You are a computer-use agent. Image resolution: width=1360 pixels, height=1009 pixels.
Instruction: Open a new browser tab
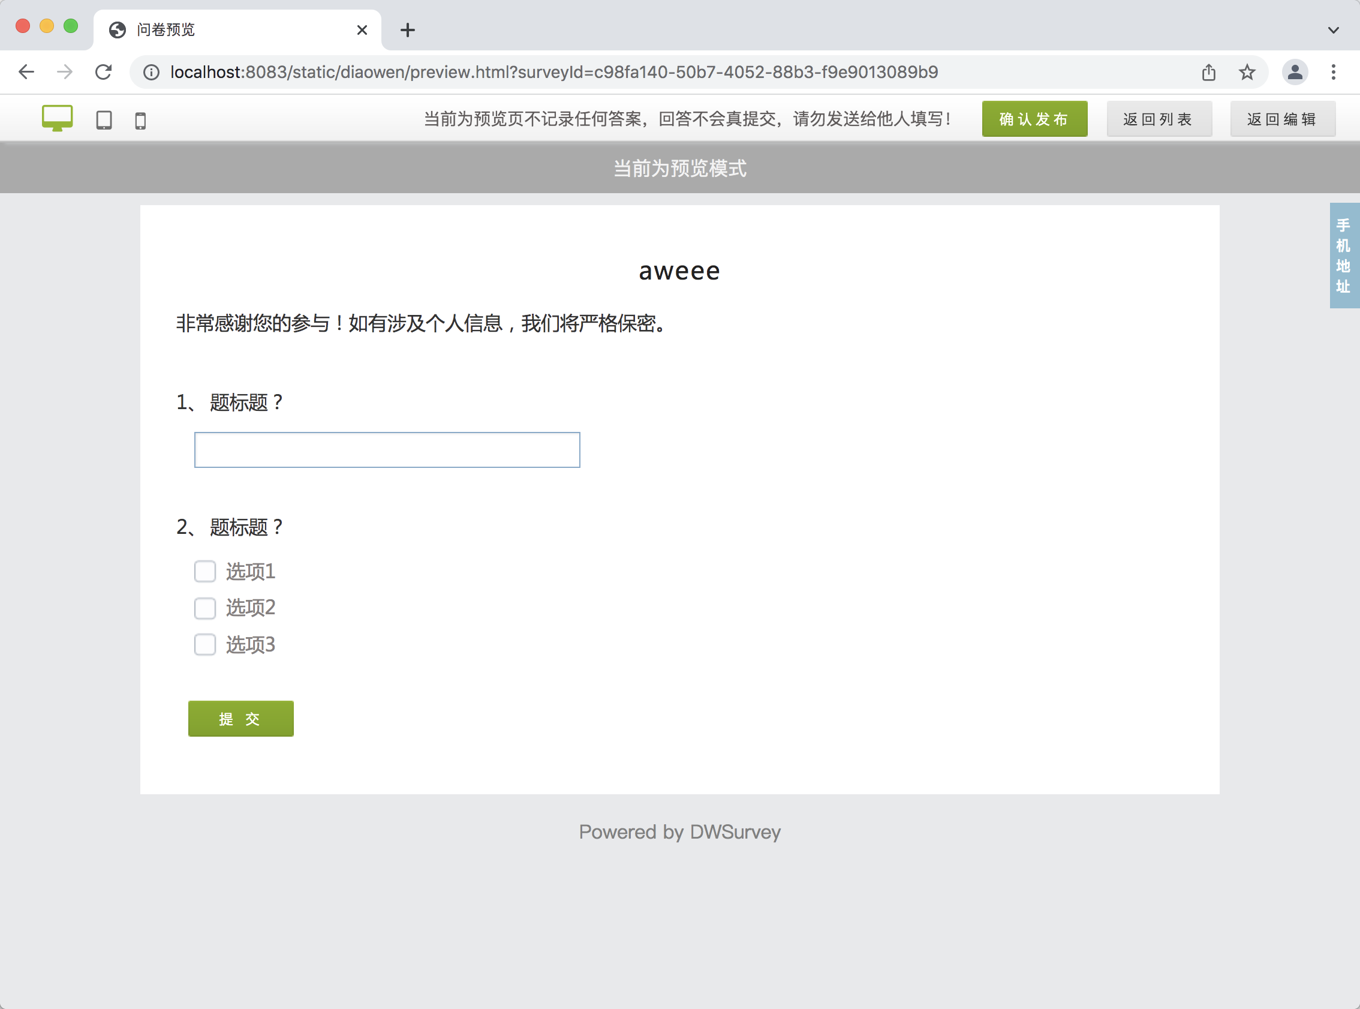point(408,29)
